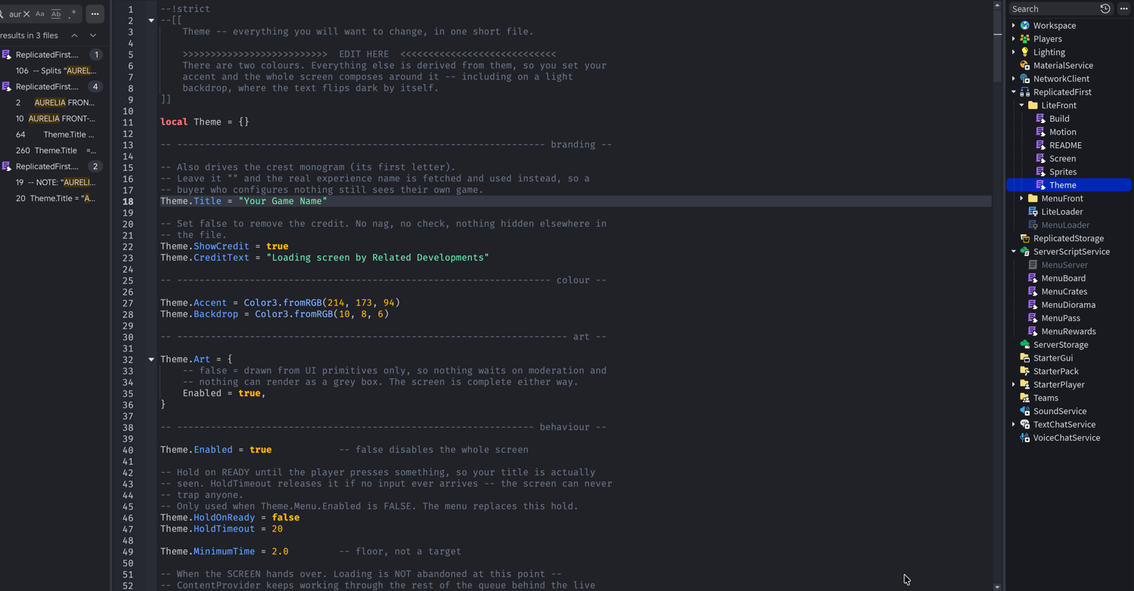This screenshot has width=1134, height=591.
Task: Collapse ServerScriptService node
Action: (1014, 252)
